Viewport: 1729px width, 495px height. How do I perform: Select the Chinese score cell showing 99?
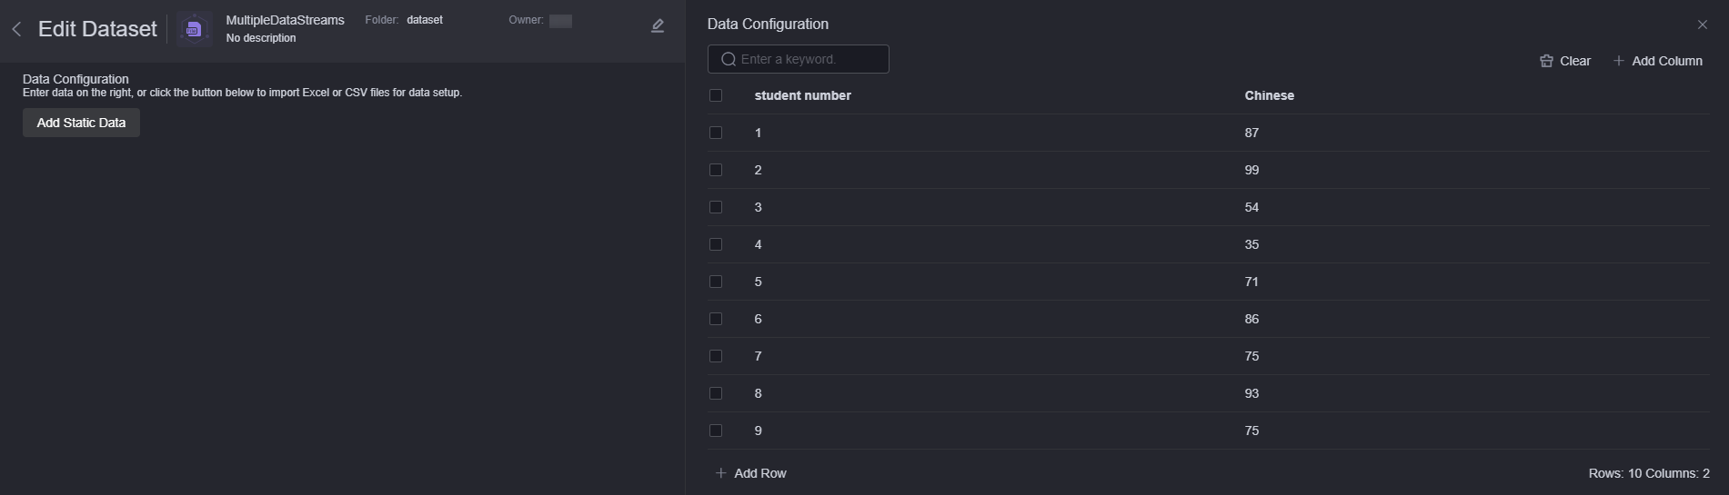point(1252,170)
